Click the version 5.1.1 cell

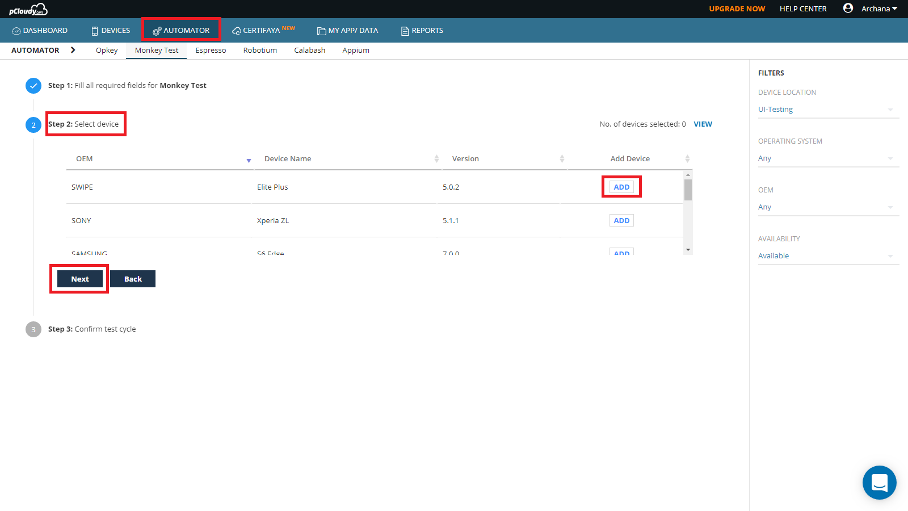tap(451, 221)
